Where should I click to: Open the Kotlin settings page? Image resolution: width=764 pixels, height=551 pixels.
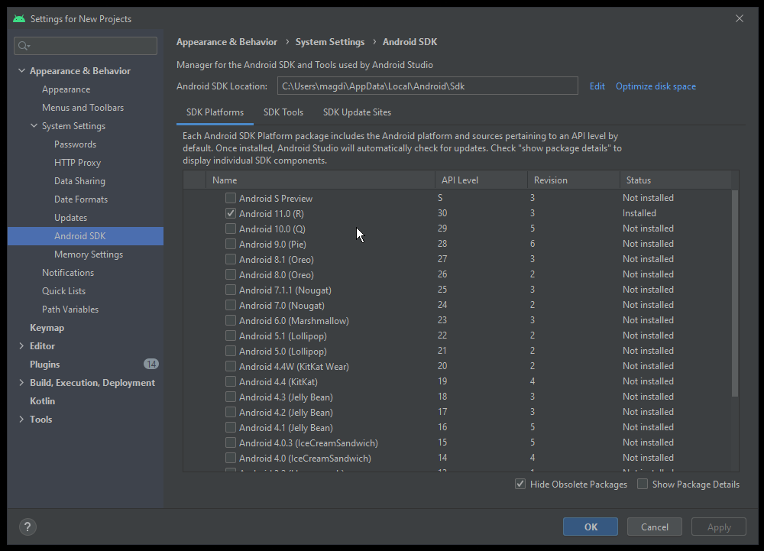pyautogui.click(x=42, y=401)
